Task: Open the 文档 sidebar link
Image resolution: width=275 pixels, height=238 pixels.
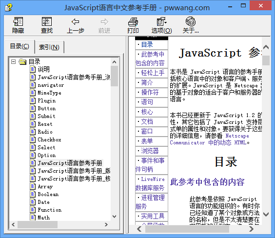Action: [x=147, y=121]
